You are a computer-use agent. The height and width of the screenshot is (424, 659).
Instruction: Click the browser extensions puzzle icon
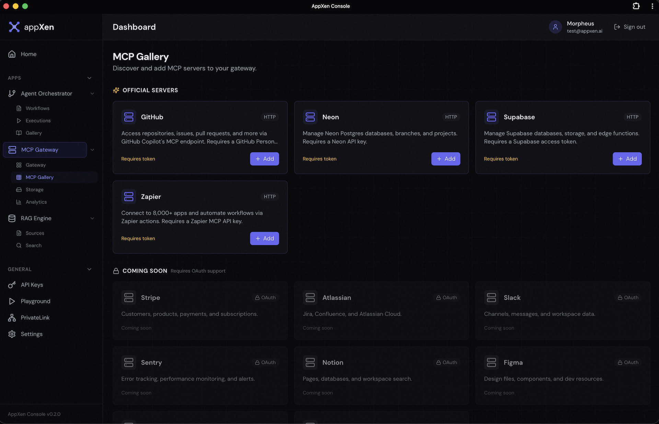[x=636, y=6]
